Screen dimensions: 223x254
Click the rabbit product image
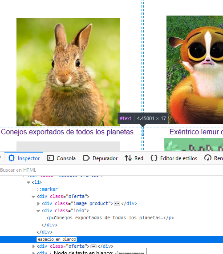coord(68,72)
